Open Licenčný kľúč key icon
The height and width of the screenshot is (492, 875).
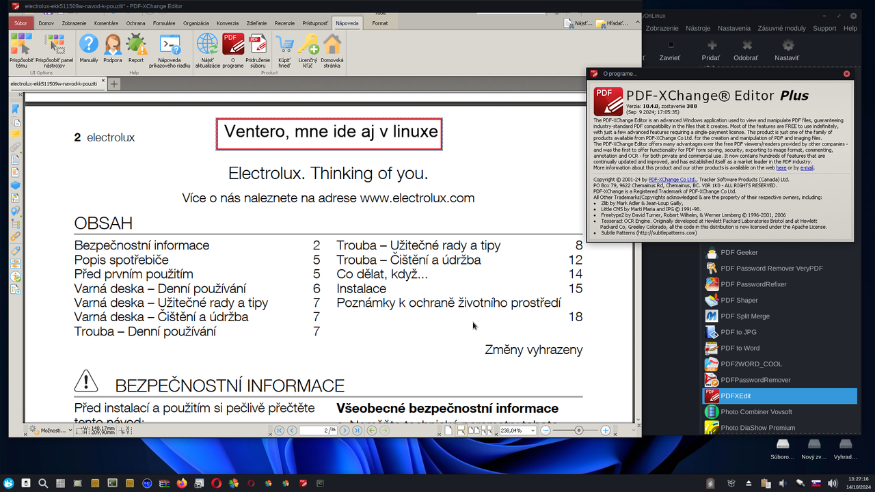(308, 50)
